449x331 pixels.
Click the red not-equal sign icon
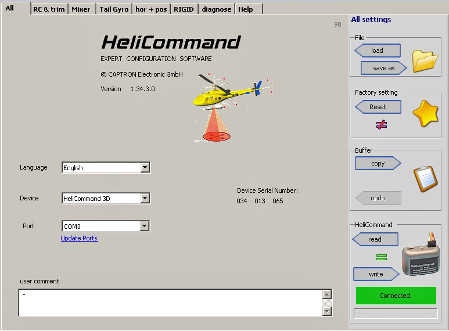382,124
